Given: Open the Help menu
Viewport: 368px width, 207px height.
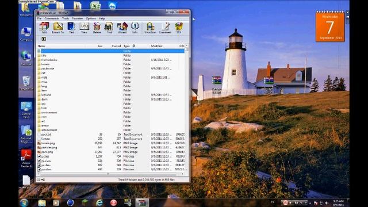Looking at the screenshot, I should point(102,18).
